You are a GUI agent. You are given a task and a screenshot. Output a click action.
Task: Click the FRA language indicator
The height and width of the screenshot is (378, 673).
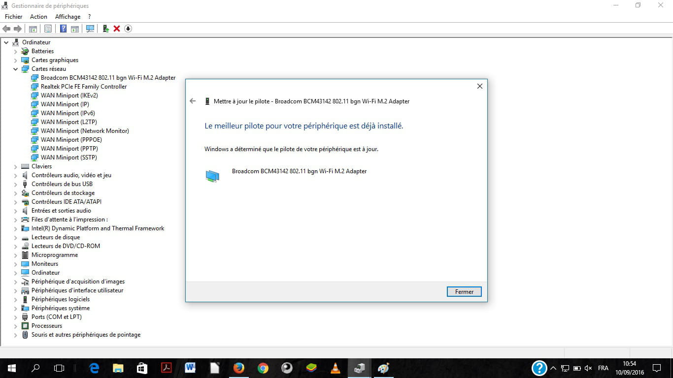pyautogui.click(x=603, y=368)
